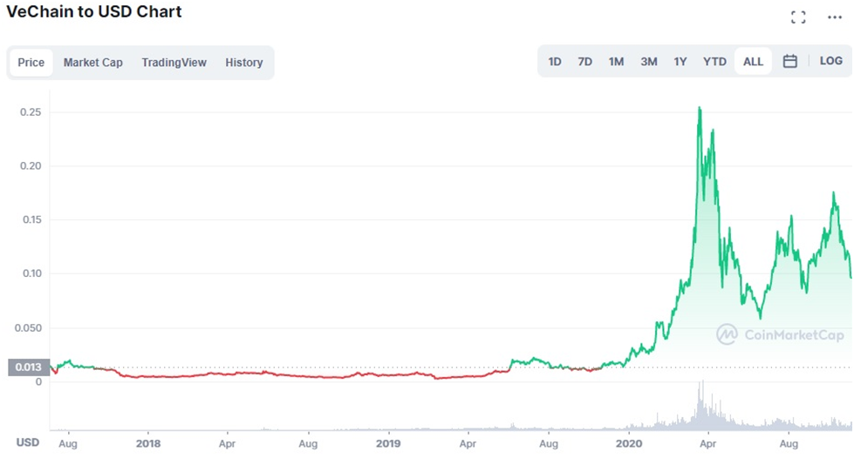The height and width of the screenshot is (458, 854).
Task: Click the price peak near 0.25
Action: coord(700,108)
